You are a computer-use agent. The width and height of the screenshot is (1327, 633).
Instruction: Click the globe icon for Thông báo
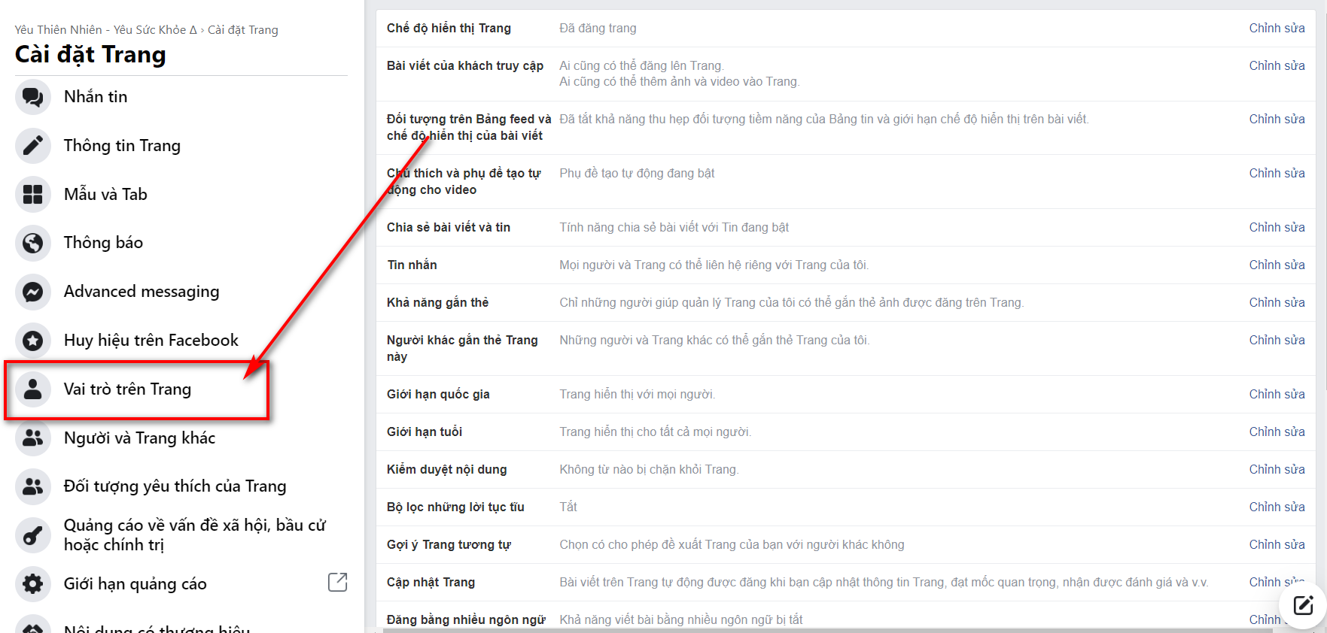(33, 243)
